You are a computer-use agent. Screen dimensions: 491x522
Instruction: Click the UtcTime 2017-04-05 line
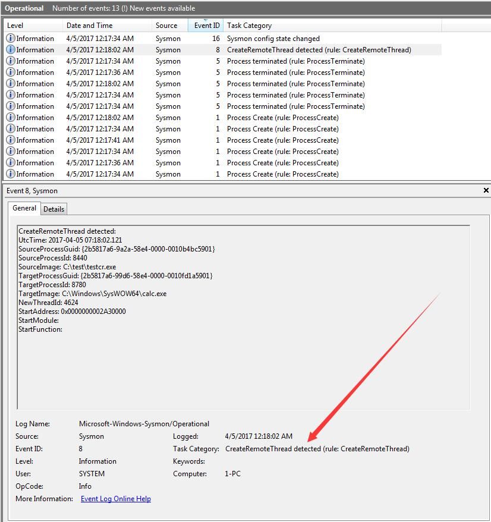click(x=70, y=240)
